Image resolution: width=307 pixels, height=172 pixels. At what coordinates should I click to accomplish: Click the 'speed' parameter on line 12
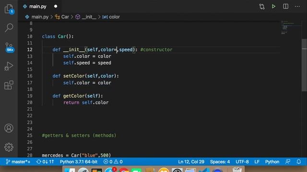[126, 50]
